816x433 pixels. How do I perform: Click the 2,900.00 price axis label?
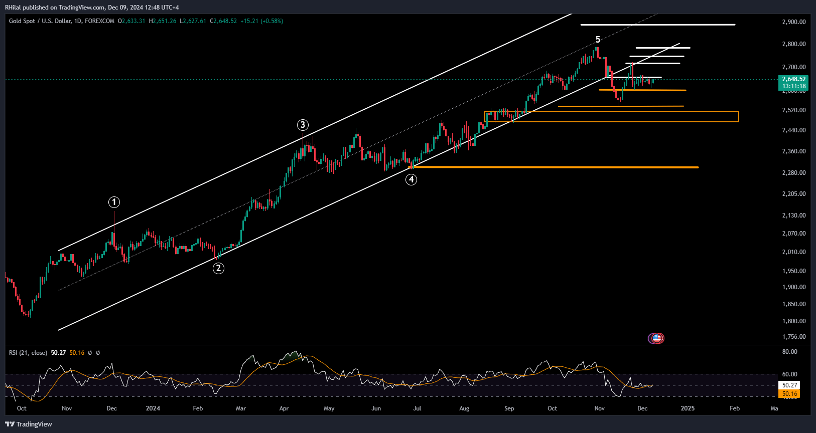[794, 22]
